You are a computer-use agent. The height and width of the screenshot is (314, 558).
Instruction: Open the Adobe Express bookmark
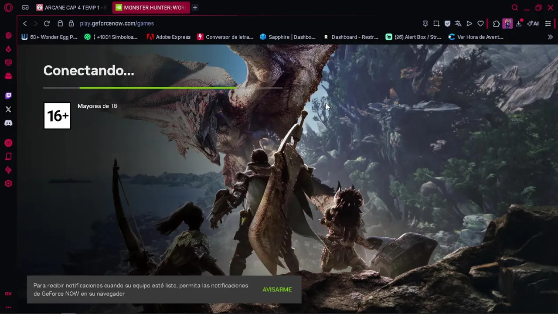tap(168, 37)
